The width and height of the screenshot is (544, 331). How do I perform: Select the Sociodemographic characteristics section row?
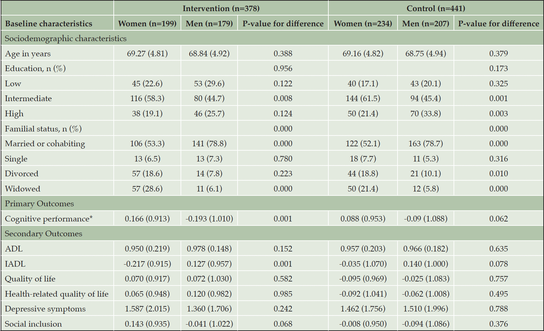[x=272, y=38]
